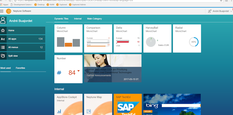Open the Number tile showing 84
The image size is (233, 115).
coord(68,69)
